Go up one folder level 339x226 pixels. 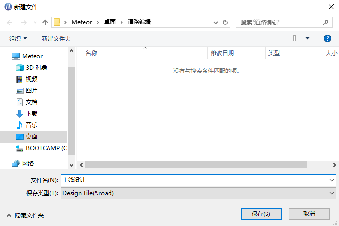click(45, 22)
